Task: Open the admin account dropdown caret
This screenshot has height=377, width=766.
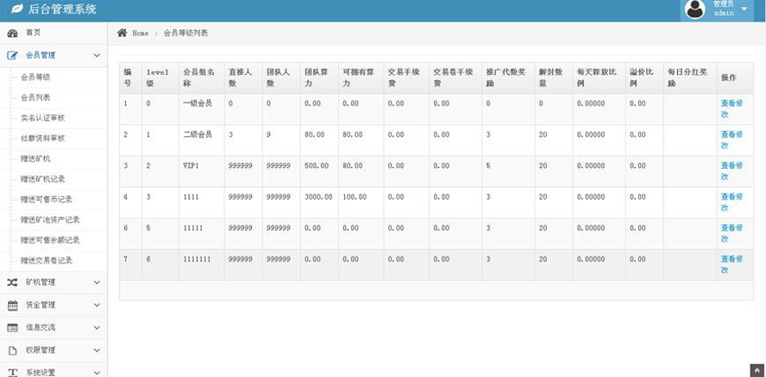Action: (744, 9)
